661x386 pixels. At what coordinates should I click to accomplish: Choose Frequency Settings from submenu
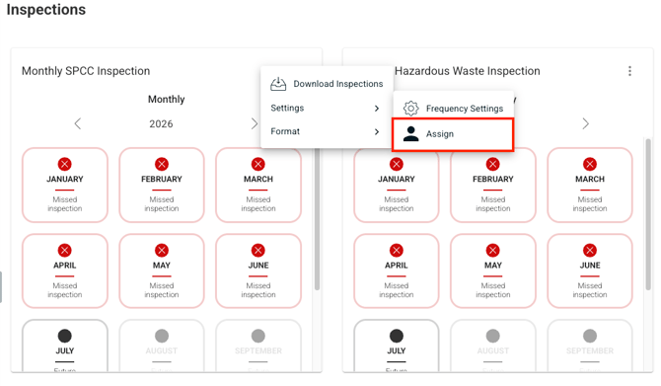[x=453, y=109]
